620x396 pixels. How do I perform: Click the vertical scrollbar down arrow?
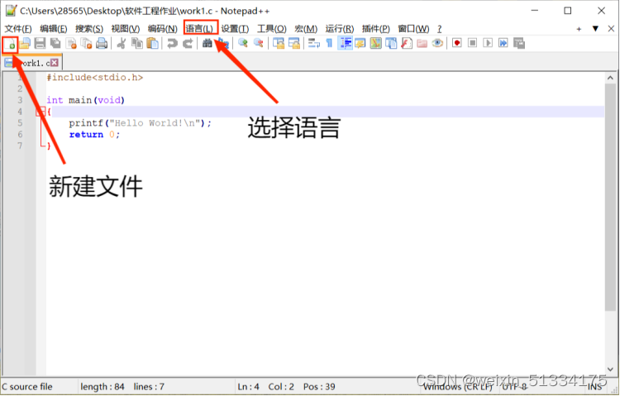611,369
